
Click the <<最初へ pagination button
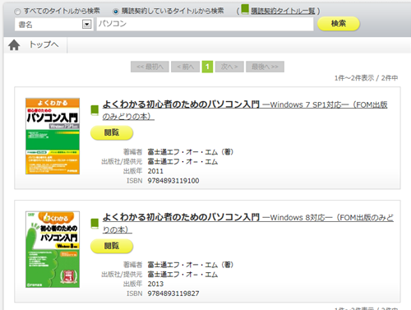pyautogui.click(x=150, y=67)
